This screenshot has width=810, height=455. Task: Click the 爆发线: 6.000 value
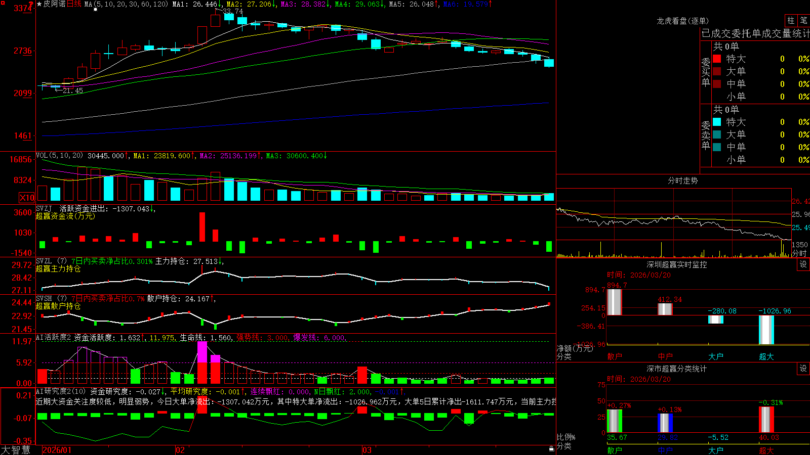(x=319, y=338)
